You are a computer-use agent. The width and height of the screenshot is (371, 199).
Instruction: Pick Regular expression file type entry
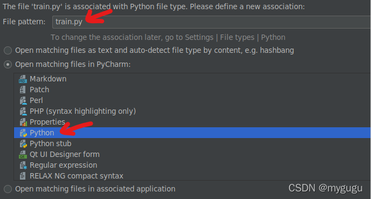192,165
